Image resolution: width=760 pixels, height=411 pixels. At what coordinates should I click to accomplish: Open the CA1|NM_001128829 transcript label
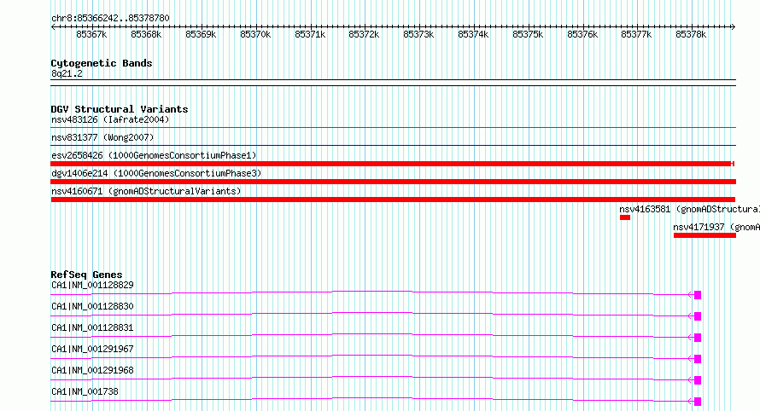[92, 285]
